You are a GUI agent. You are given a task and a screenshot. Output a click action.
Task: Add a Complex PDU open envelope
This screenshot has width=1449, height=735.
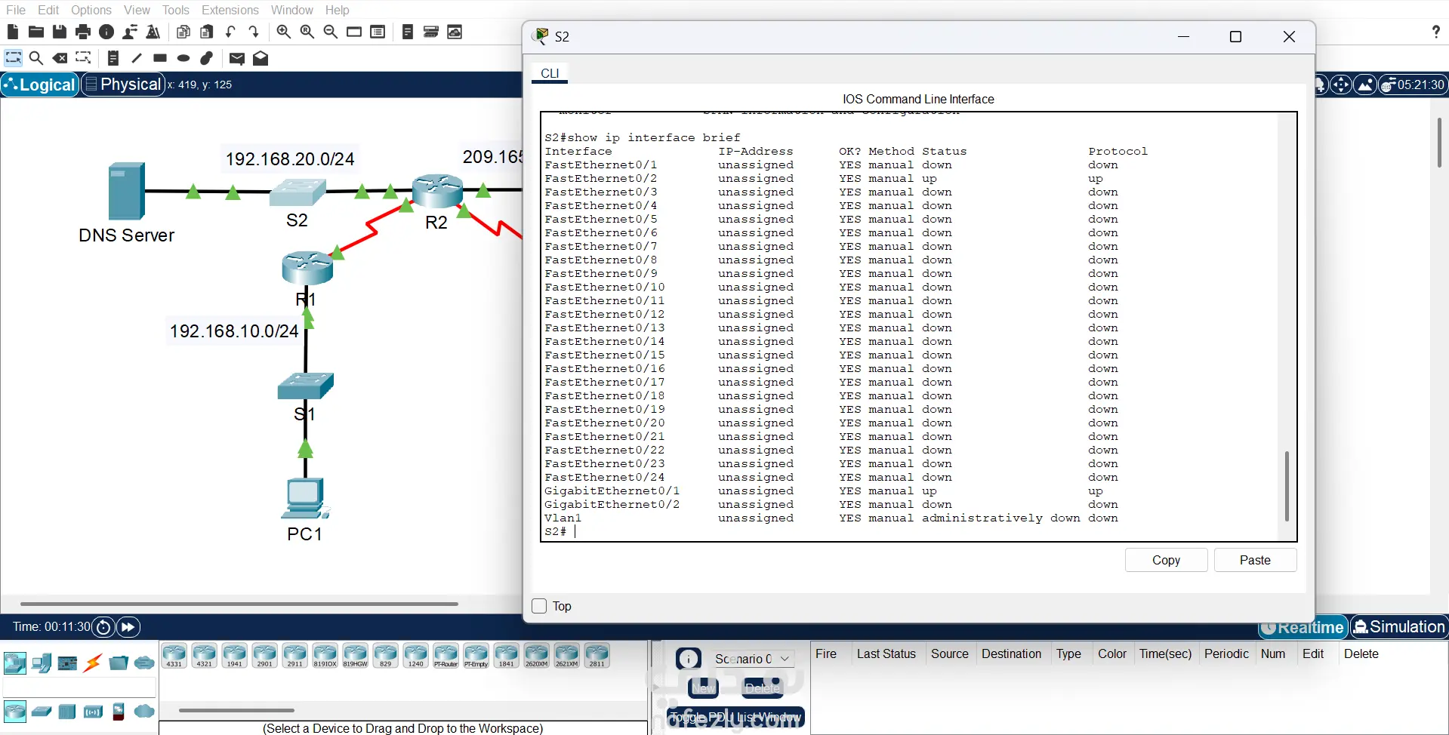[261, 58]
